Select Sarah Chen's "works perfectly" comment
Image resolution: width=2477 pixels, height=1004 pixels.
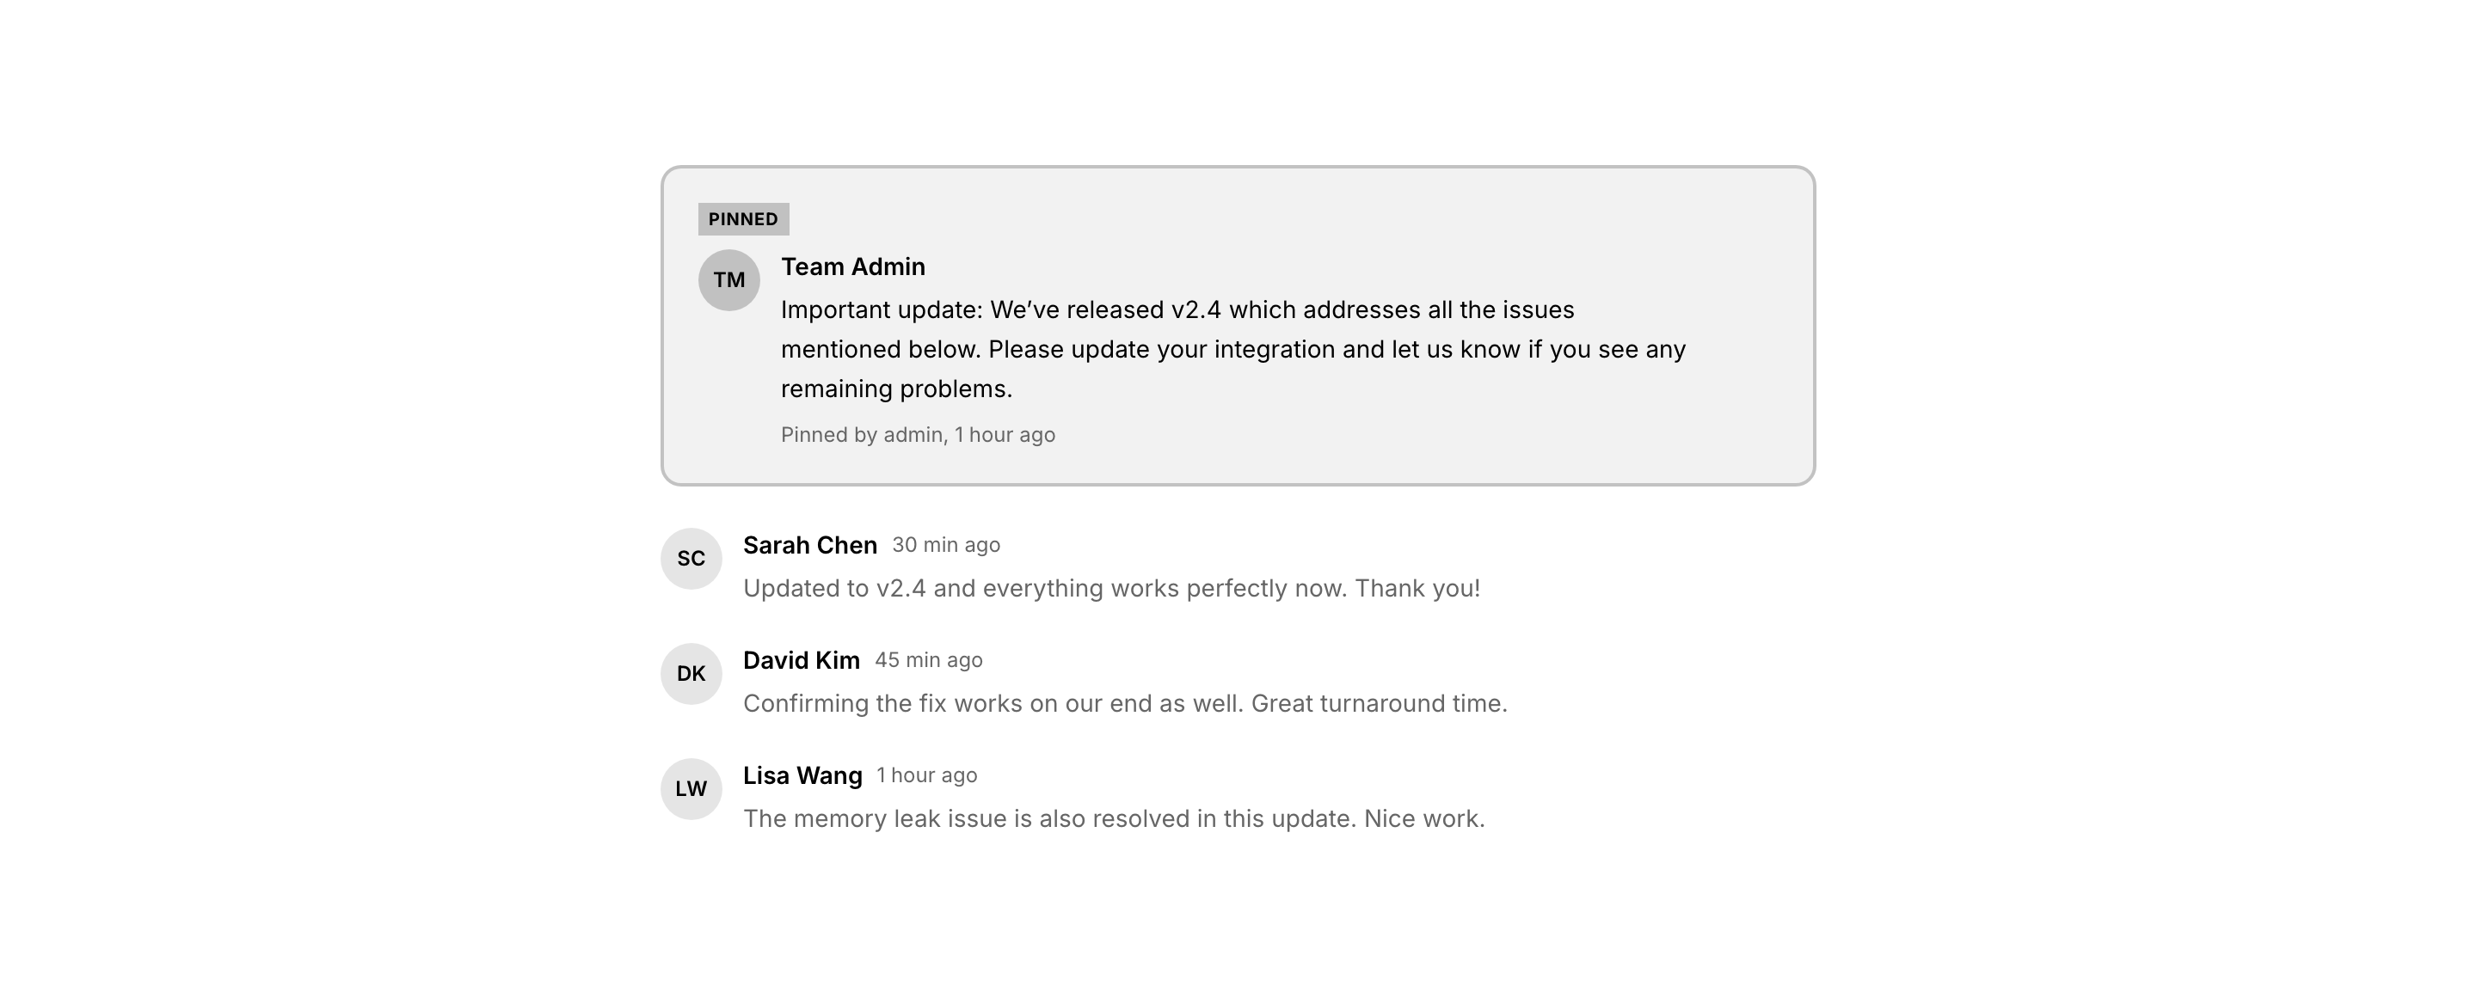pos(1111,589)
